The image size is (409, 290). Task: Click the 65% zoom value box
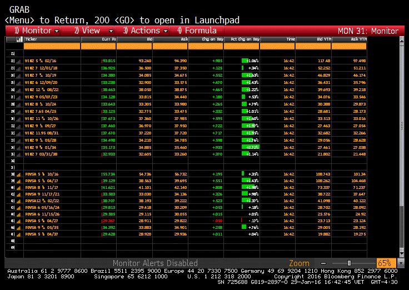pos(386,263)
